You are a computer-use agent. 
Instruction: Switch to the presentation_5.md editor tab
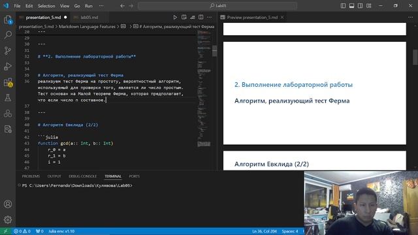(43, 18)
